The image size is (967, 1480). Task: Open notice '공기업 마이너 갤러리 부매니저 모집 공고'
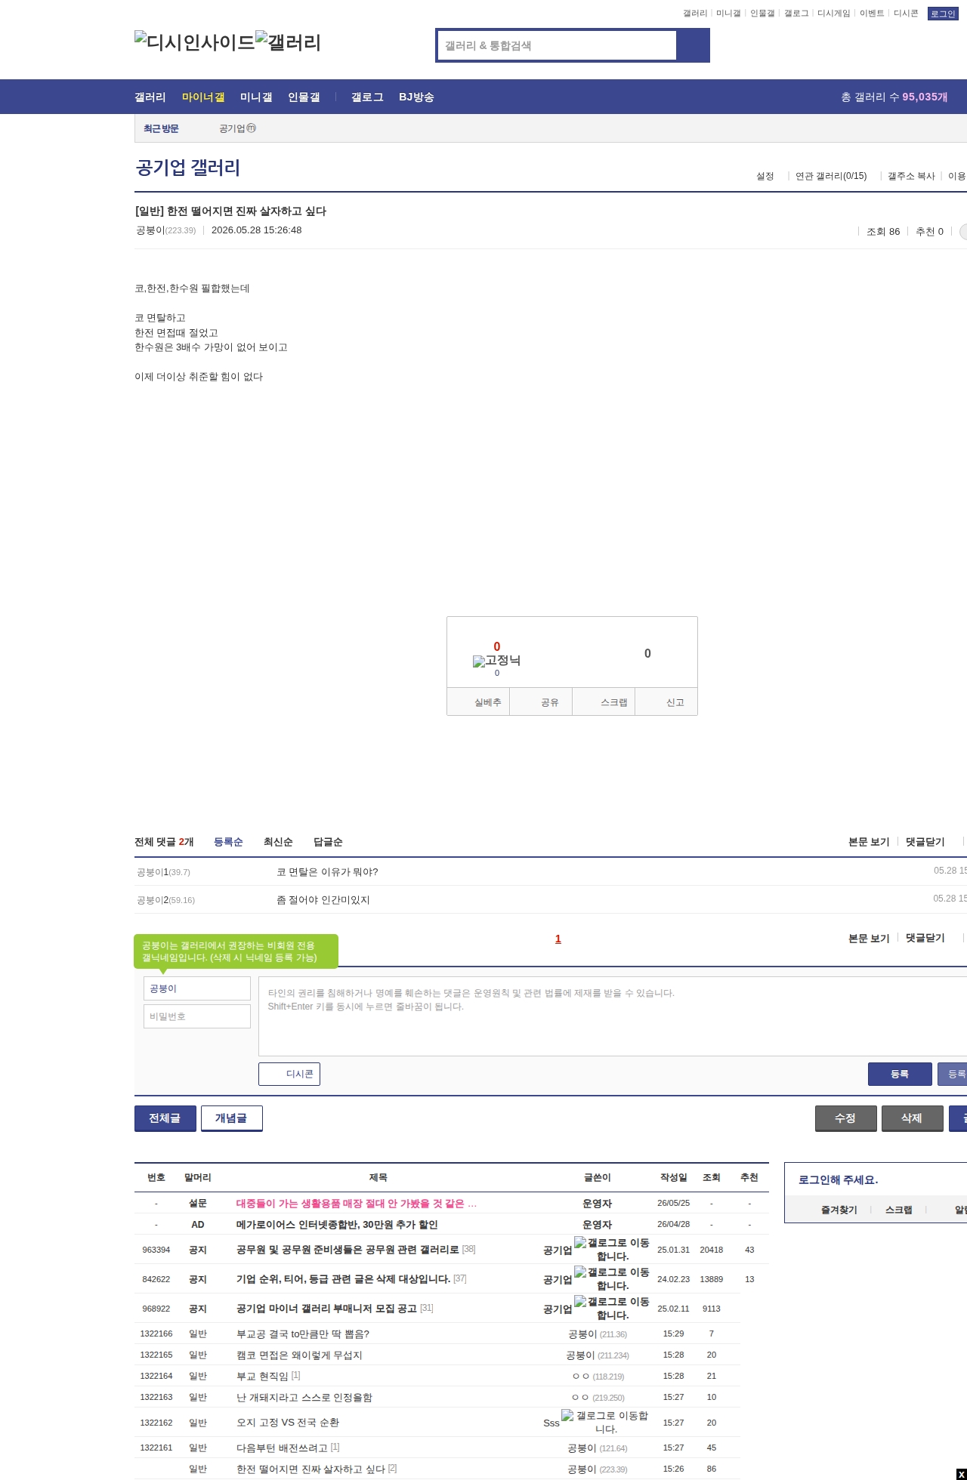326,1309
